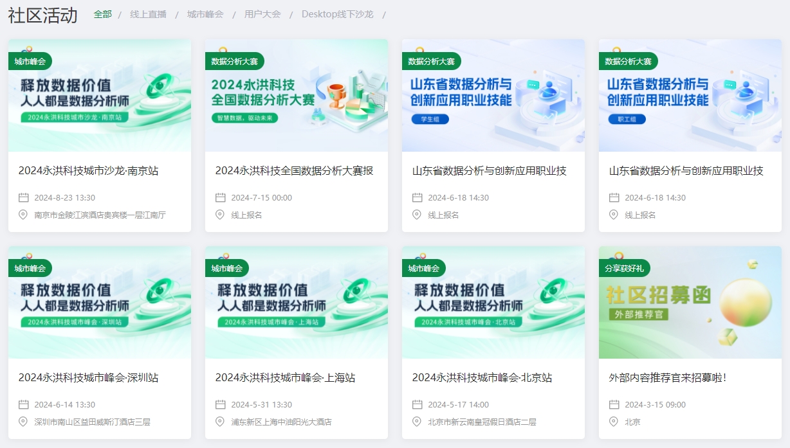Click location pin beside 北京市新云南皇冠假日酒店
Viewport: 790px width, 448px height.
point(418,422)
